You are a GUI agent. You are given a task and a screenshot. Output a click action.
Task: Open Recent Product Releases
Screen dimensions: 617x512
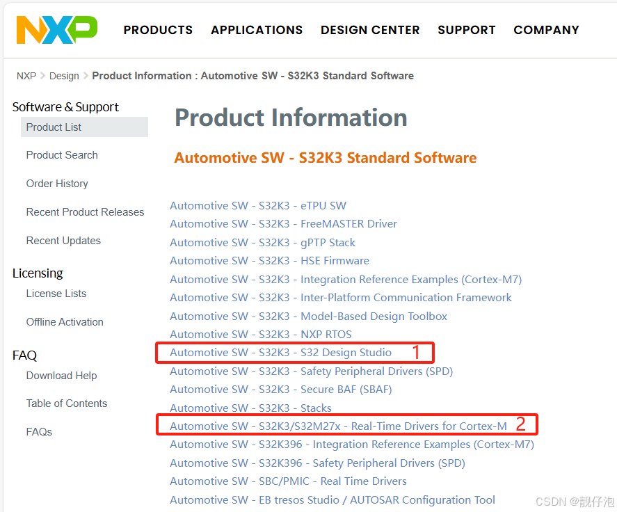tap(85, 212)
